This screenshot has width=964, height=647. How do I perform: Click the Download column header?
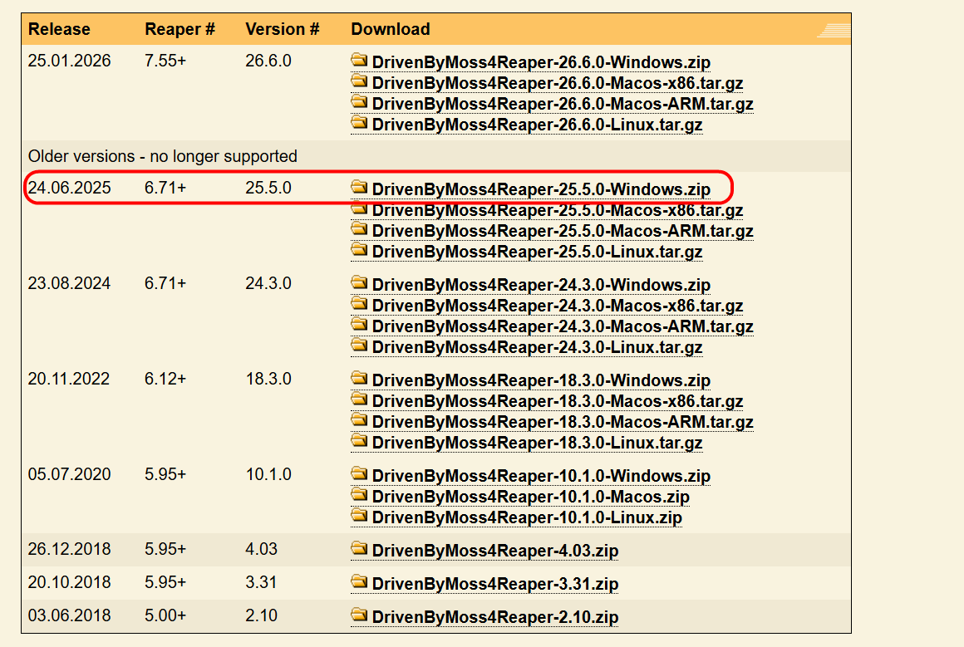click(x=391, y=29)
